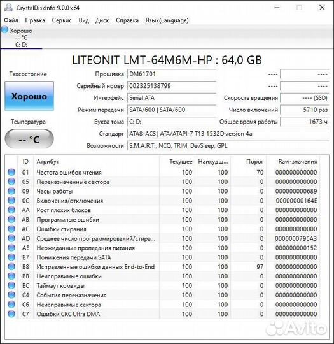Click status orb for attribute BB

(11, 276)
